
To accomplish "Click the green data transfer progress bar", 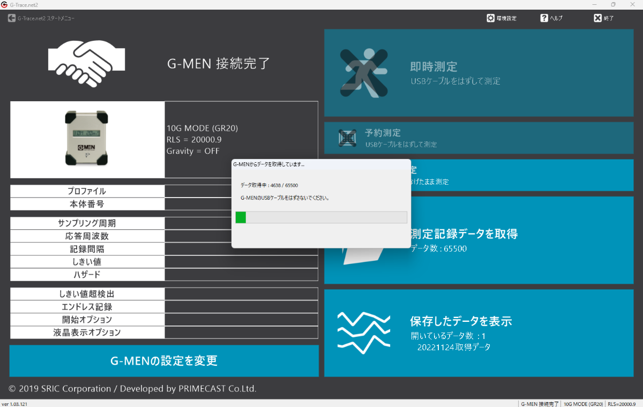I will (x=321, y=217).
